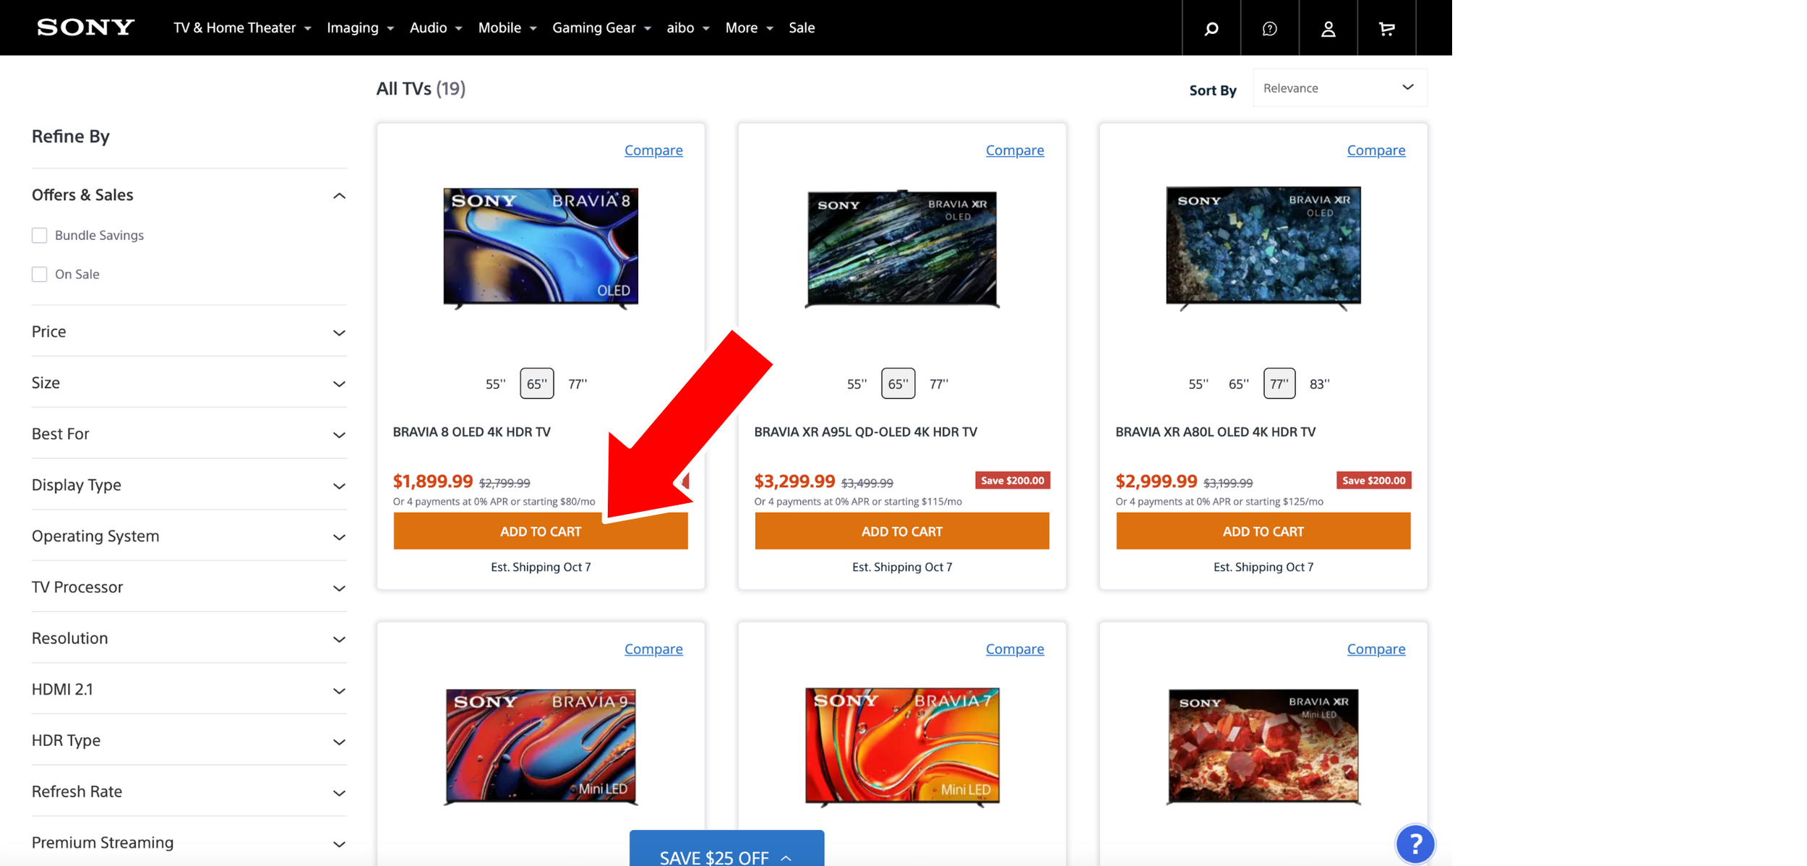Image resolution: width=1807 pixels, height=866 pixels.
Task: Select 77'' size for BRAVIA 8 OLED
Action: 578,384
